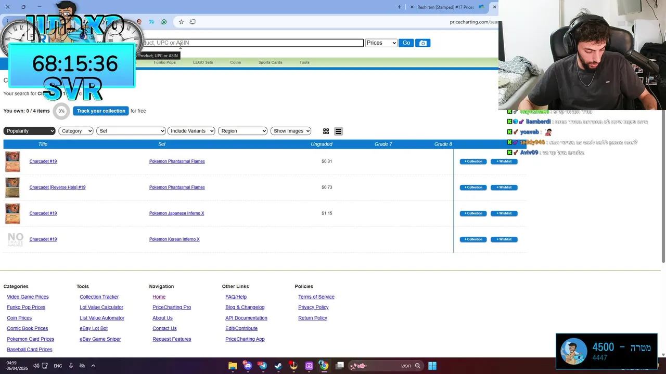Open the camera image search button
The image size is (666, 374).
422,43
